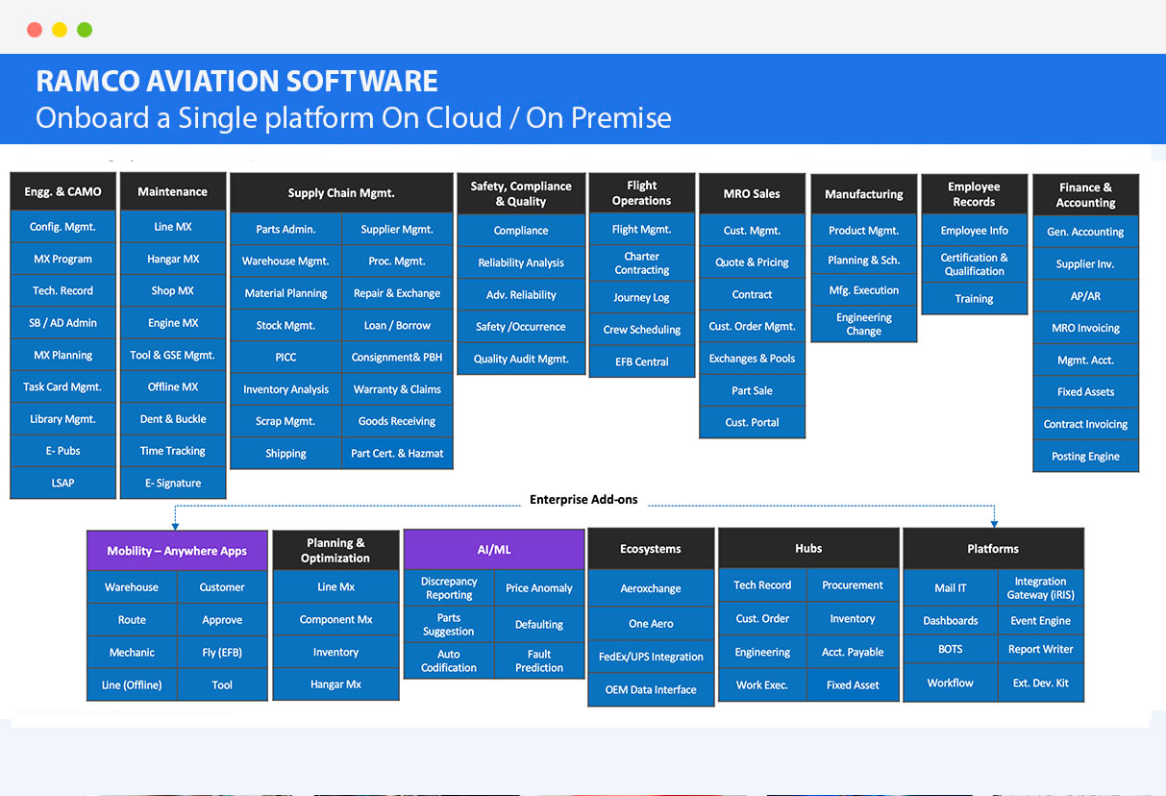Click the yellow minimize window dot
This screenshot has width=1166, height=796.
60,30
